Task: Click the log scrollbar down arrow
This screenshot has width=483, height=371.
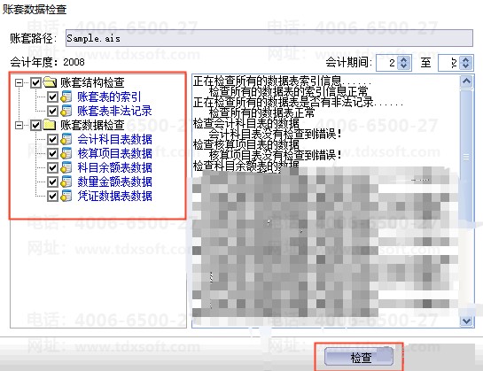Action: 466,321
